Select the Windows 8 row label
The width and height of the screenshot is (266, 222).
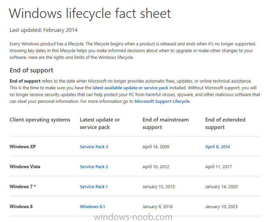(21, 206)
